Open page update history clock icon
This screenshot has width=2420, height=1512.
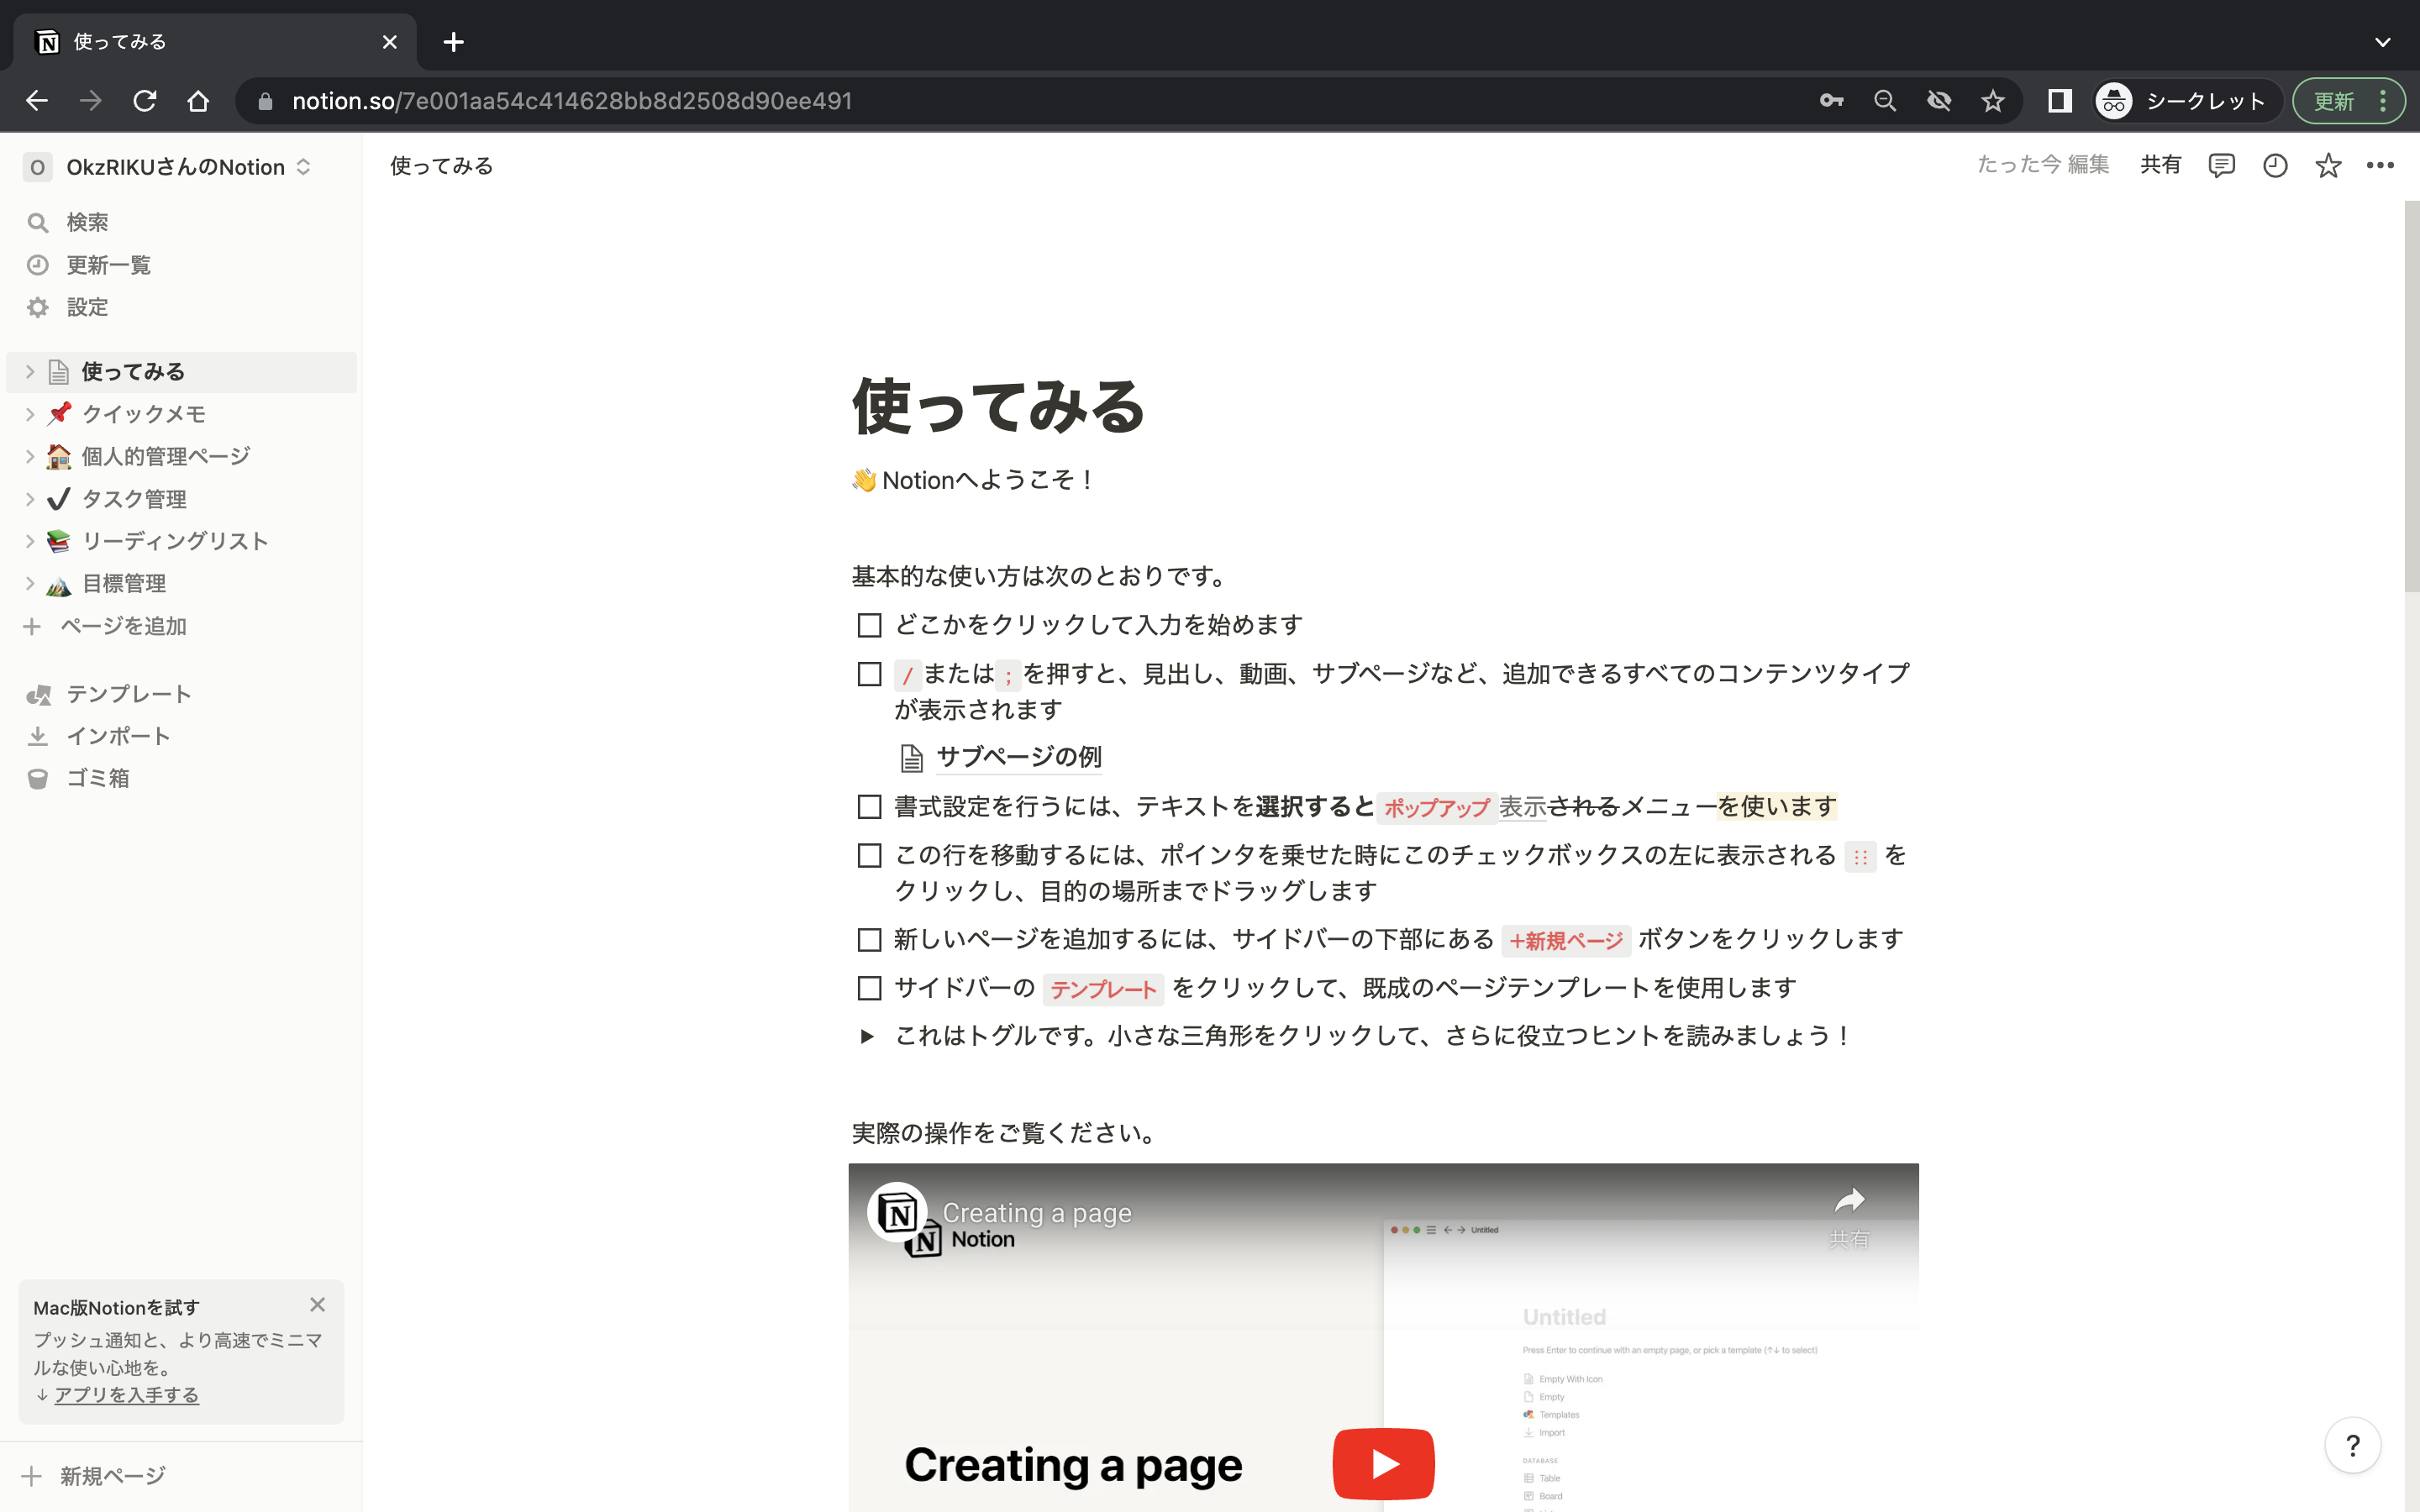click(2275, 165)
